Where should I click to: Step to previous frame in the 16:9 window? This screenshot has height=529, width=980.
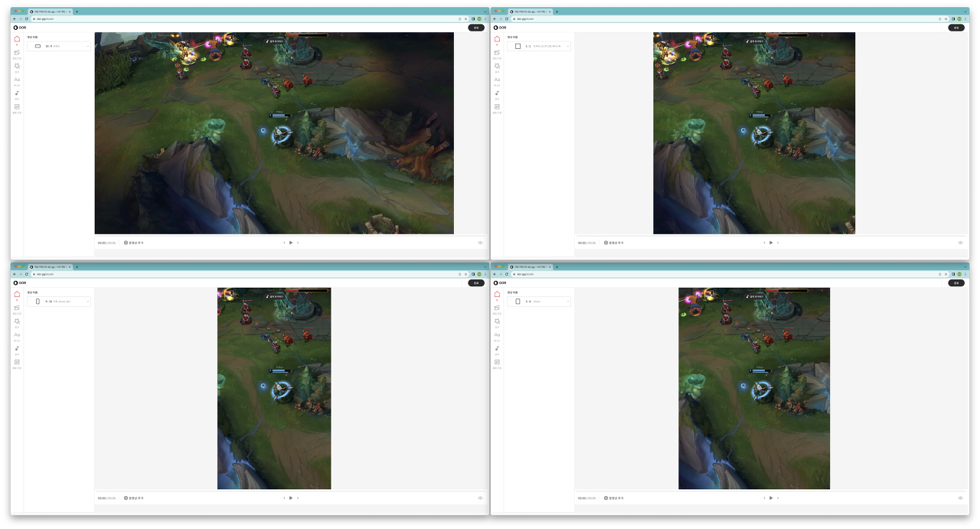tap(284, 243)
